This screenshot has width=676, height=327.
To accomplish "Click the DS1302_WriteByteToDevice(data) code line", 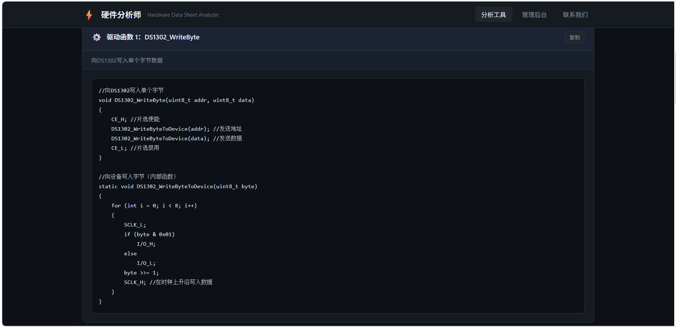I will (176, 138).
